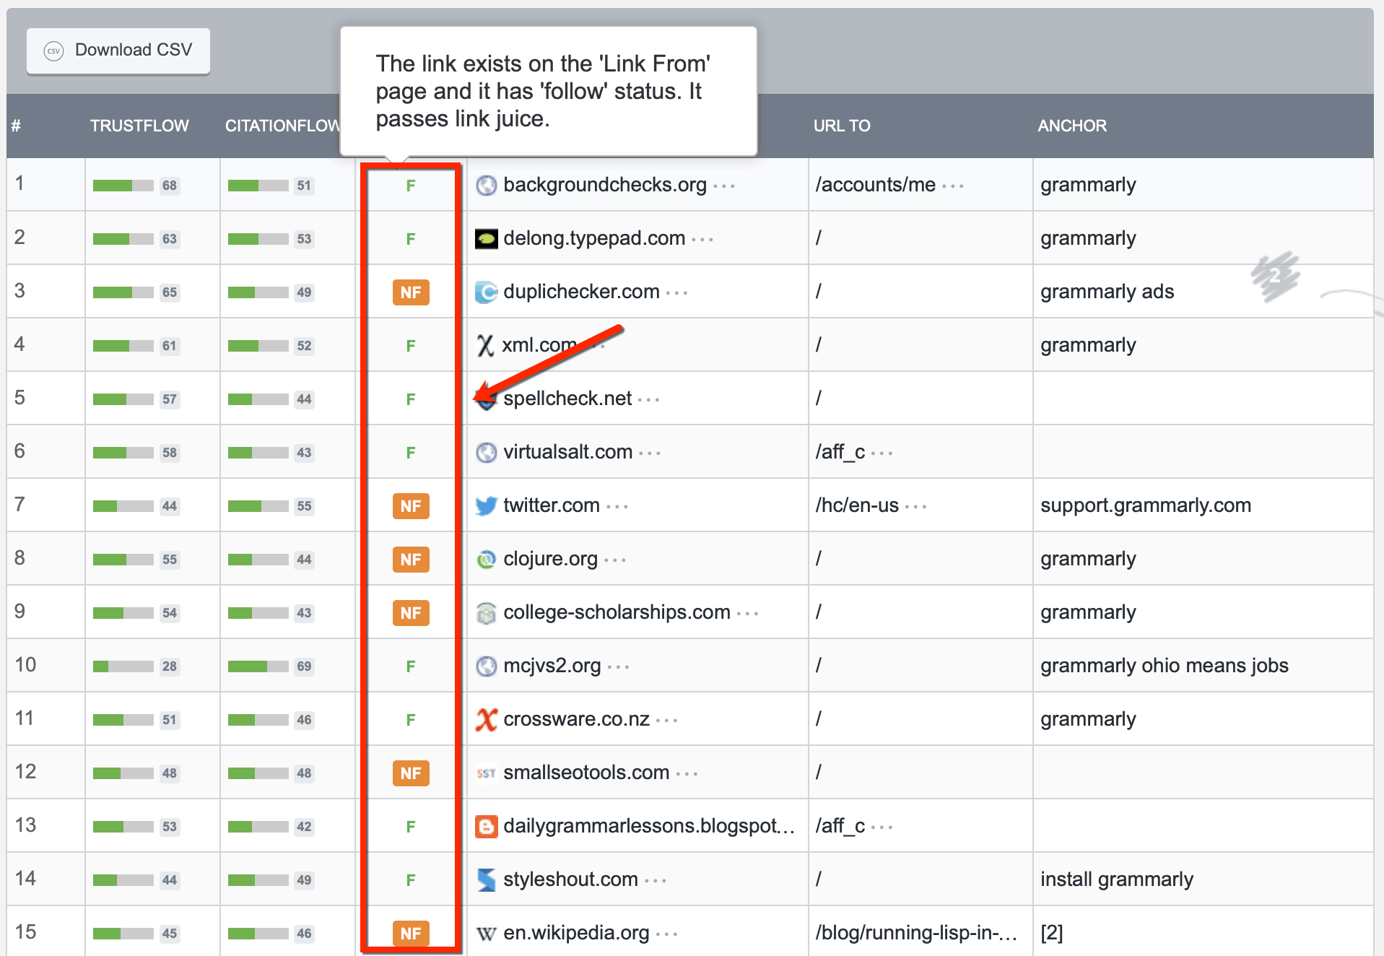Image resolution: width=1384 pixels, height=956 pixels.
Task: Click the Twitter bird icon
Action: [x=487, y=506]
